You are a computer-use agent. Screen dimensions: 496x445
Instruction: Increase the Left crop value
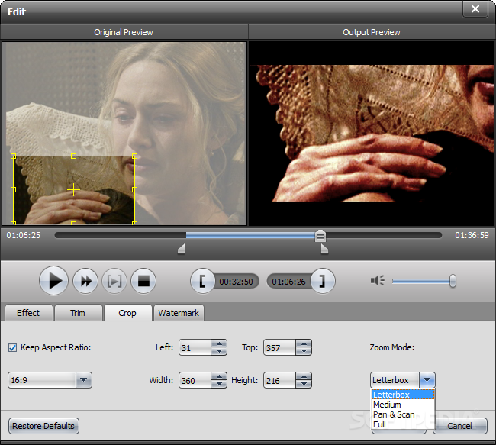coord(219,343)
